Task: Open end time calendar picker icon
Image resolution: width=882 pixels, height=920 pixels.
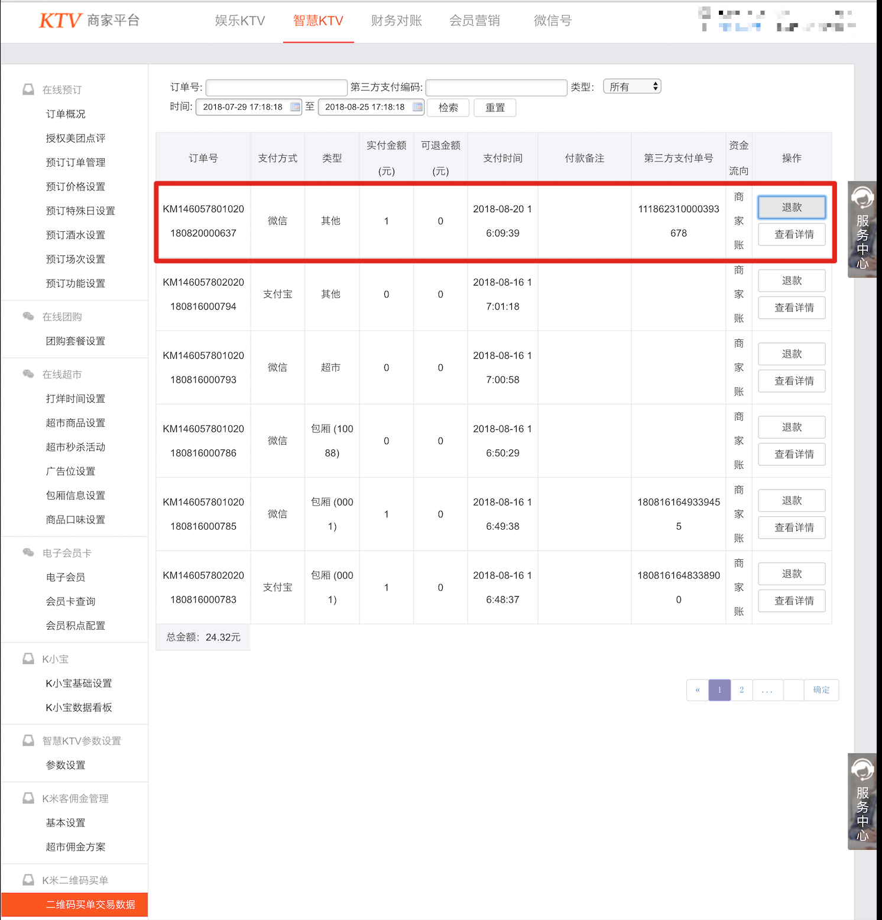Action: click(417, 107)
